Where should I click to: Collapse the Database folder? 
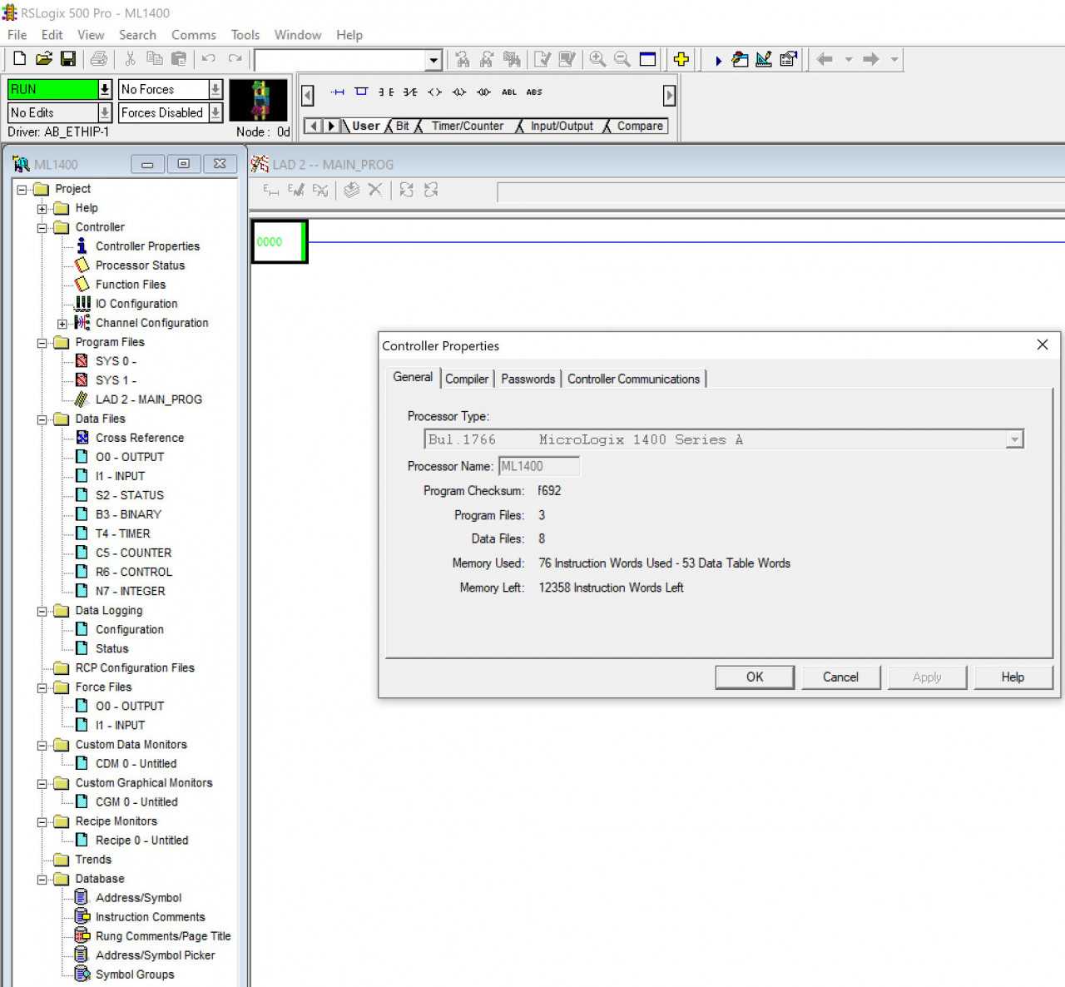tap(42, 880)
